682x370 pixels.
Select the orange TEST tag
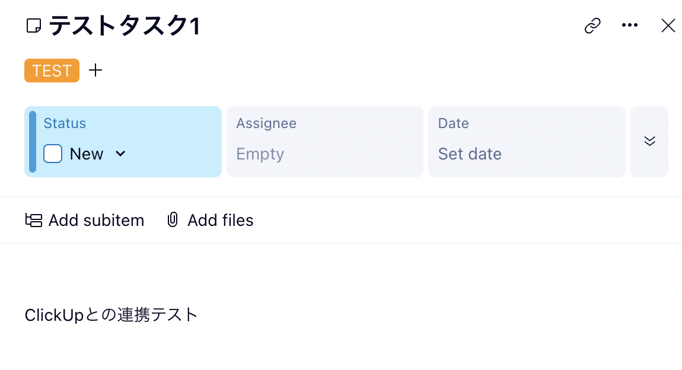click(52, 71)
